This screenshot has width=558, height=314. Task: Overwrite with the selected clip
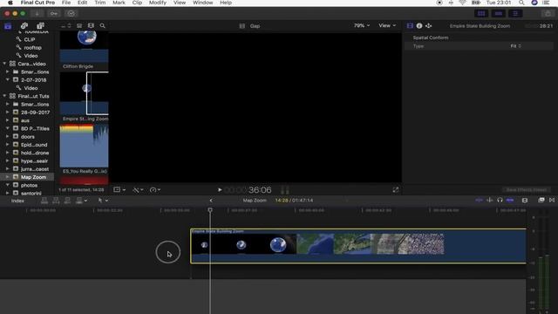pyautogui.click(x=79, y=201)
